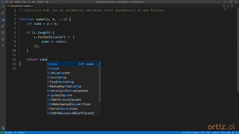Open the Source Control view
Screen dimensions: 239x134
(3, 20)
